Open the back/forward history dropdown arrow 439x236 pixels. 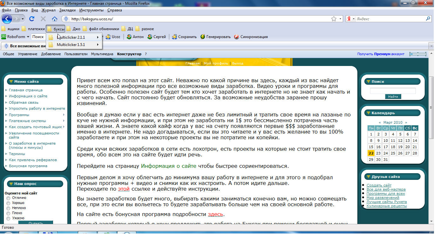tap(23, 19)
